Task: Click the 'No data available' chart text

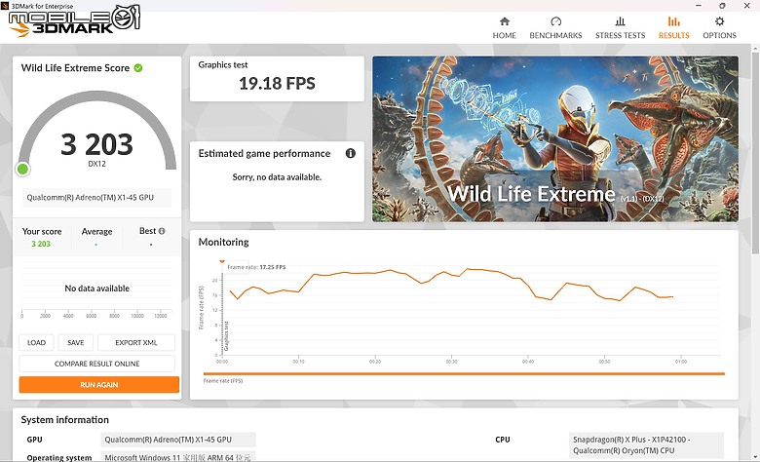Action: pos(96,289)
